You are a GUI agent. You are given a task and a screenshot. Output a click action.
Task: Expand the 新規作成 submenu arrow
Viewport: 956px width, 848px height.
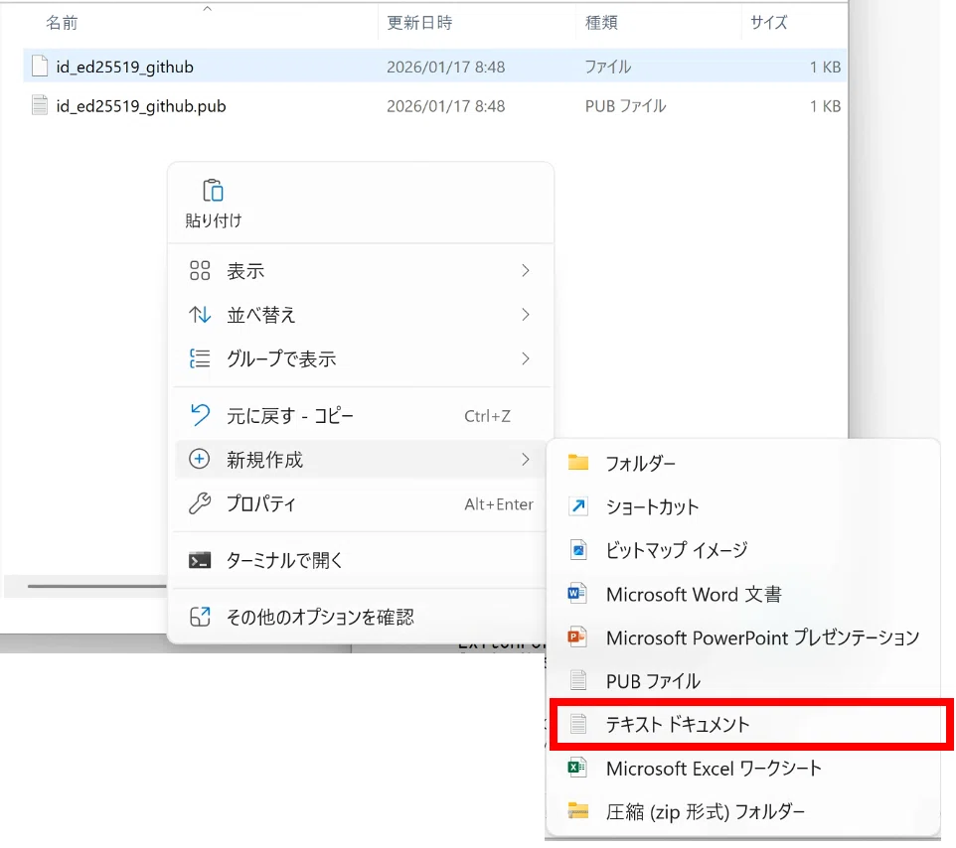[526, 460]
